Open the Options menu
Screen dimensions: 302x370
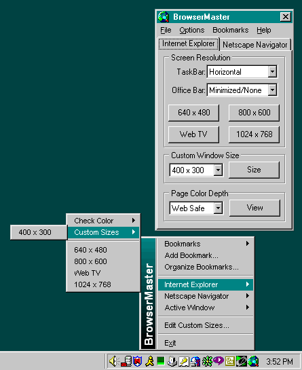click(192, 30)
